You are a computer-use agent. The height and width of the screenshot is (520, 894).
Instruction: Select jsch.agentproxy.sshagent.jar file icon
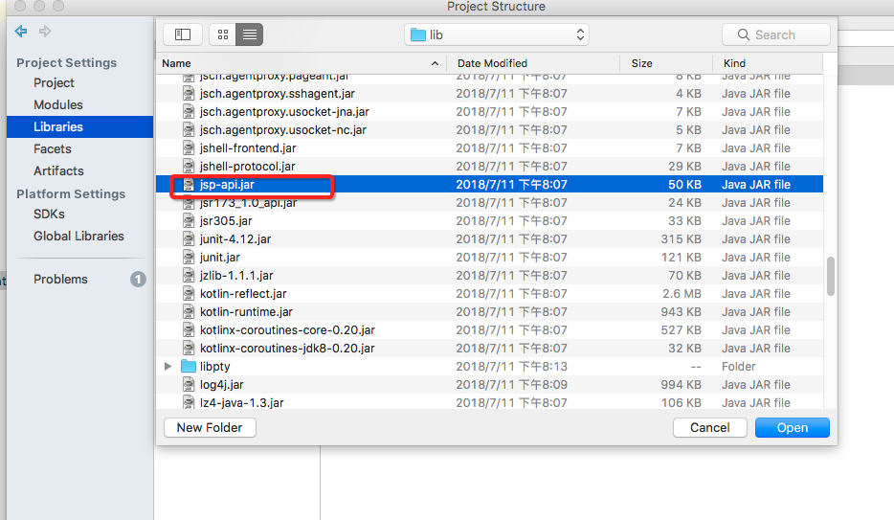189,94
